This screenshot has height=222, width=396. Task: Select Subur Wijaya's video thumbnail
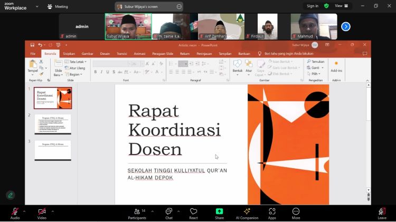(x=128, y=26)
